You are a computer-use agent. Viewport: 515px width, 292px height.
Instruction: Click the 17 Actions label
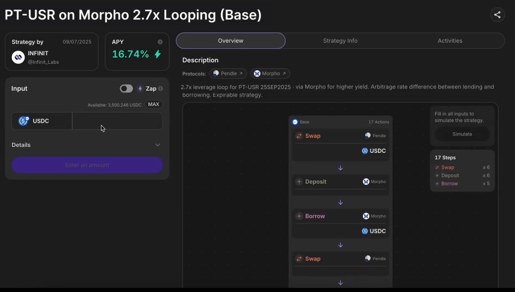pyautogui.click(x=379, y=122)
